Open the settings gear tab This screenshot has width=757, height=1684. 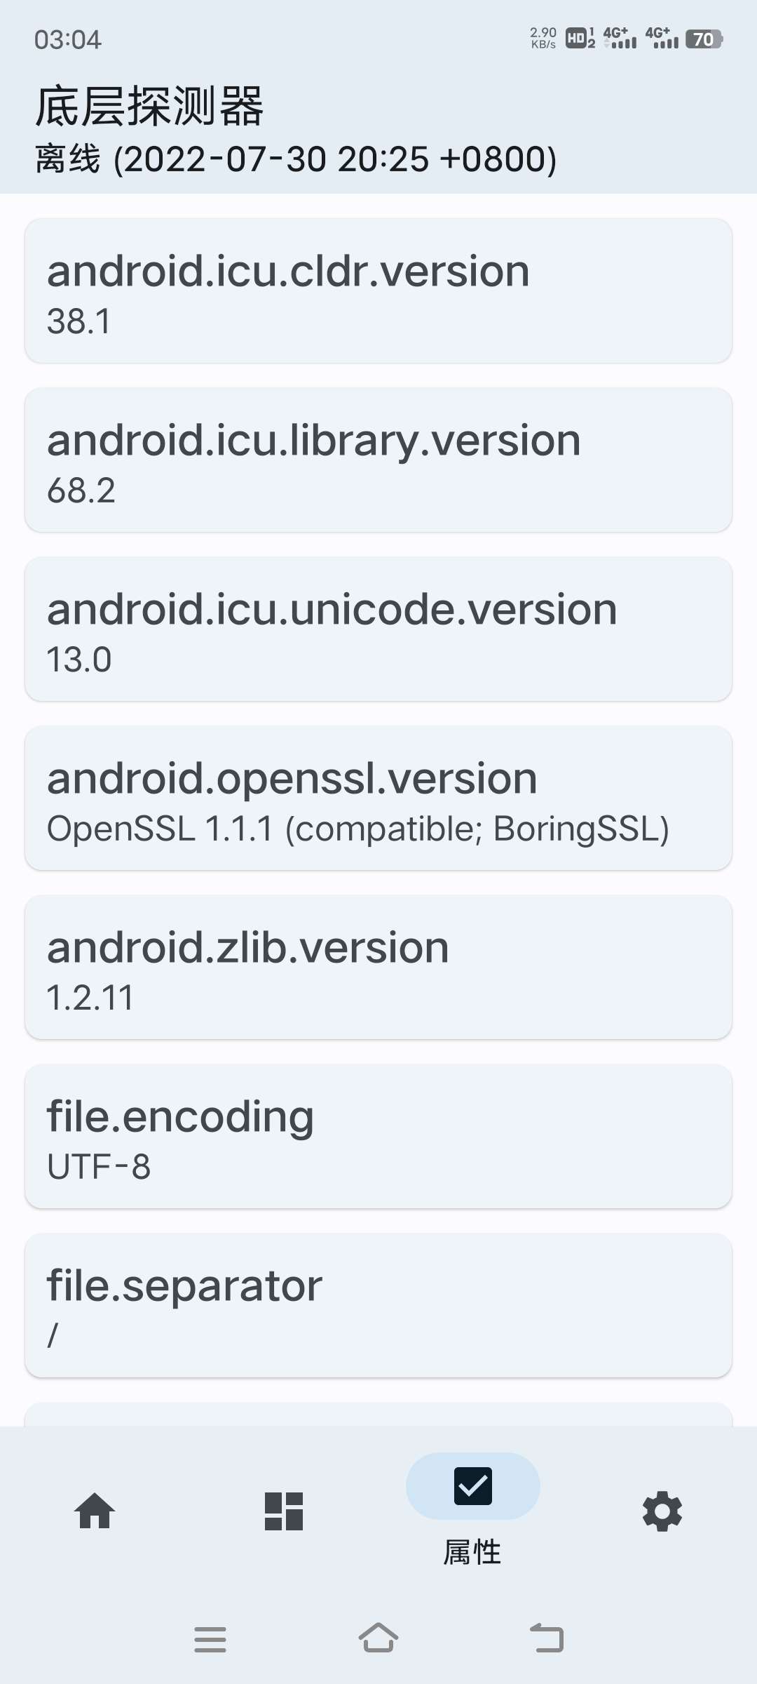[x=662, y=1511]
